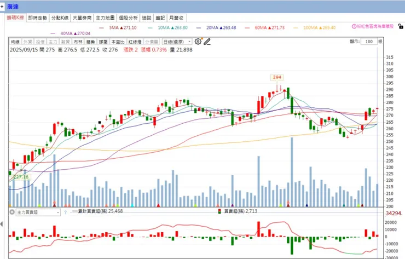Screen dimensions: 405x259
Task: Click the 227.16 low price label
Action: [21, 177]
